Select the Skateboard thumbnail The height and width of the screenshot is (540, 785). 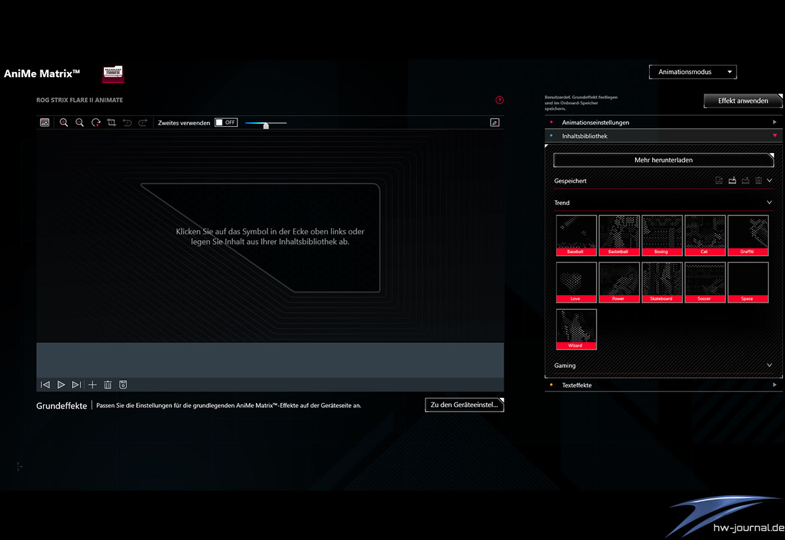coord(662,282)
